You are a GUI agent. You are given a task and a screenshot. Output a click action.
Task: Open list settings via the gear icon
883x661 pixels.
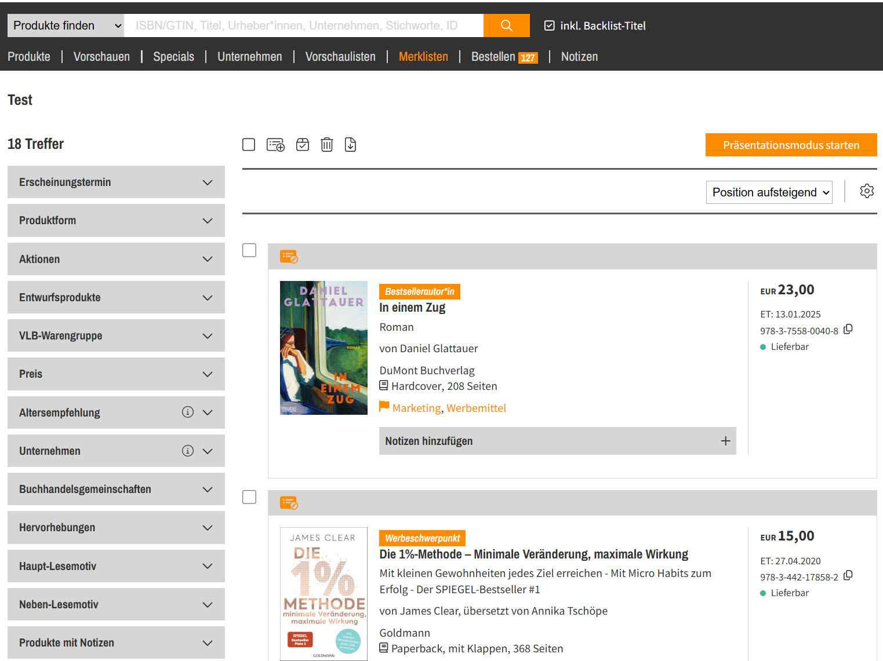pyautogui.click(x=867, y=191)
